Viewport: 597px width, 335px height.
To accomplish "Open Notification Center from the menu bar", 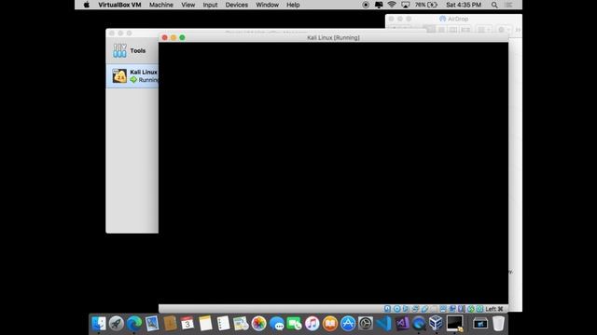I will 508,5.
